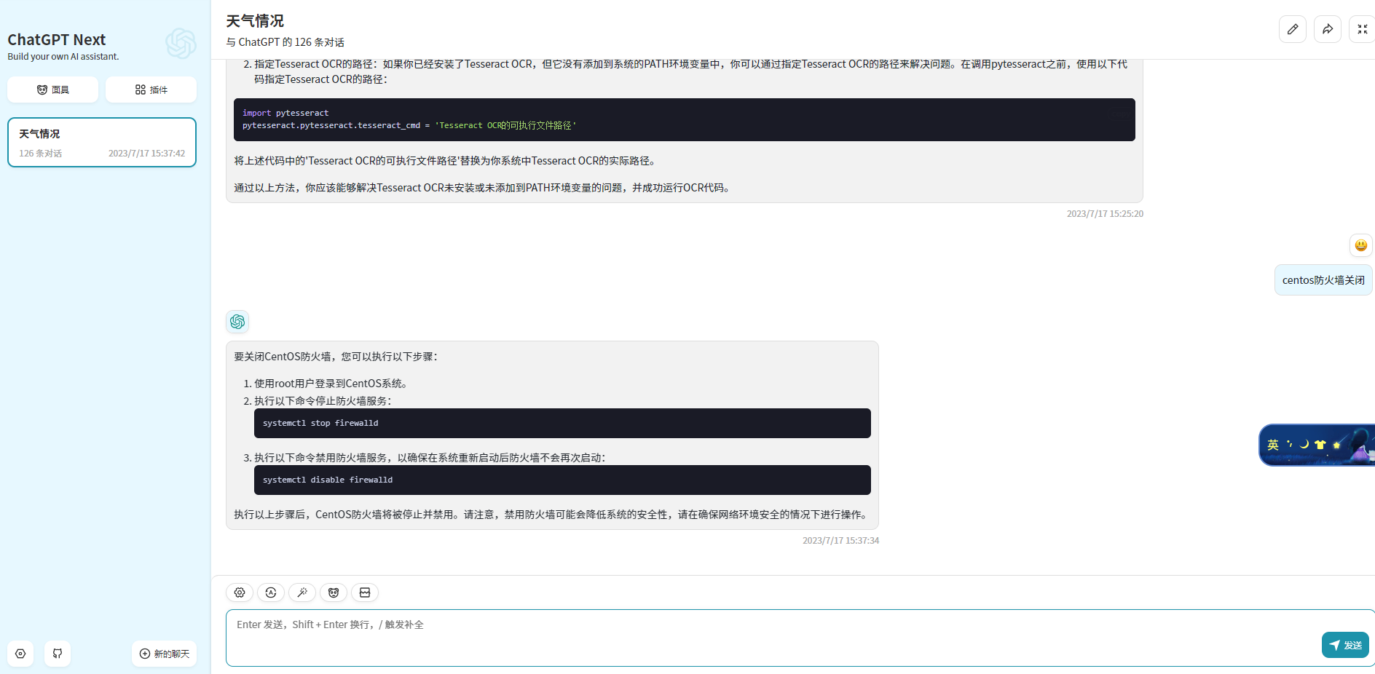The width and height of the screenshot is (1375, 674).
Task: Click the 'ChatGPT Next' sidebar title
Action: click(x=57, y=40)
